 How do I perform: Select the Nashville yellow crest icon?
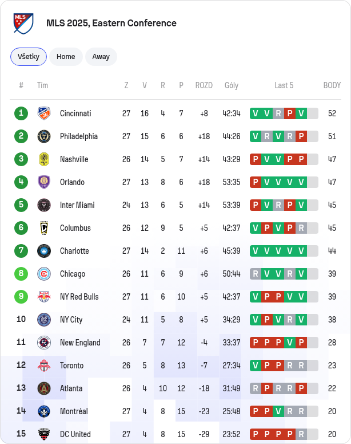pos(44,159)
